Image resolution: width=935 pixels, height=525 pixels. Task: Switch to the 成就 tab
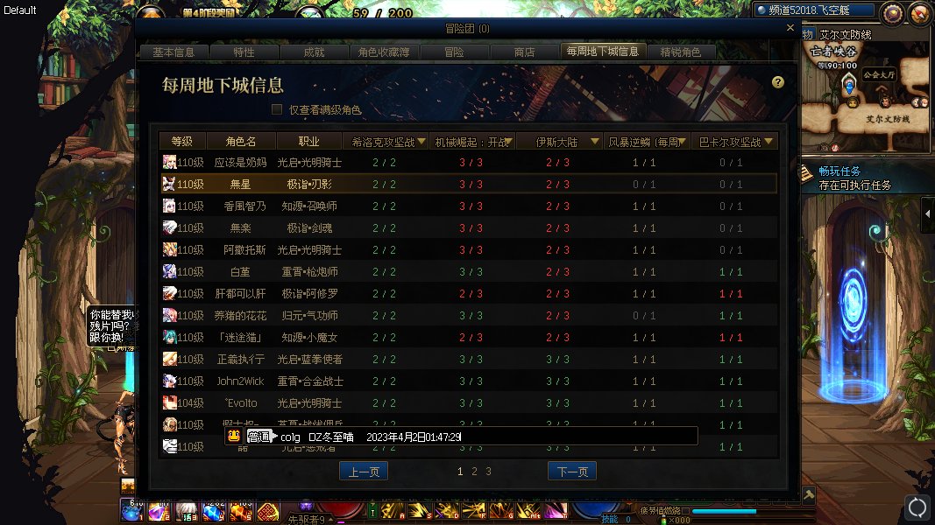(x=315, y=52)
